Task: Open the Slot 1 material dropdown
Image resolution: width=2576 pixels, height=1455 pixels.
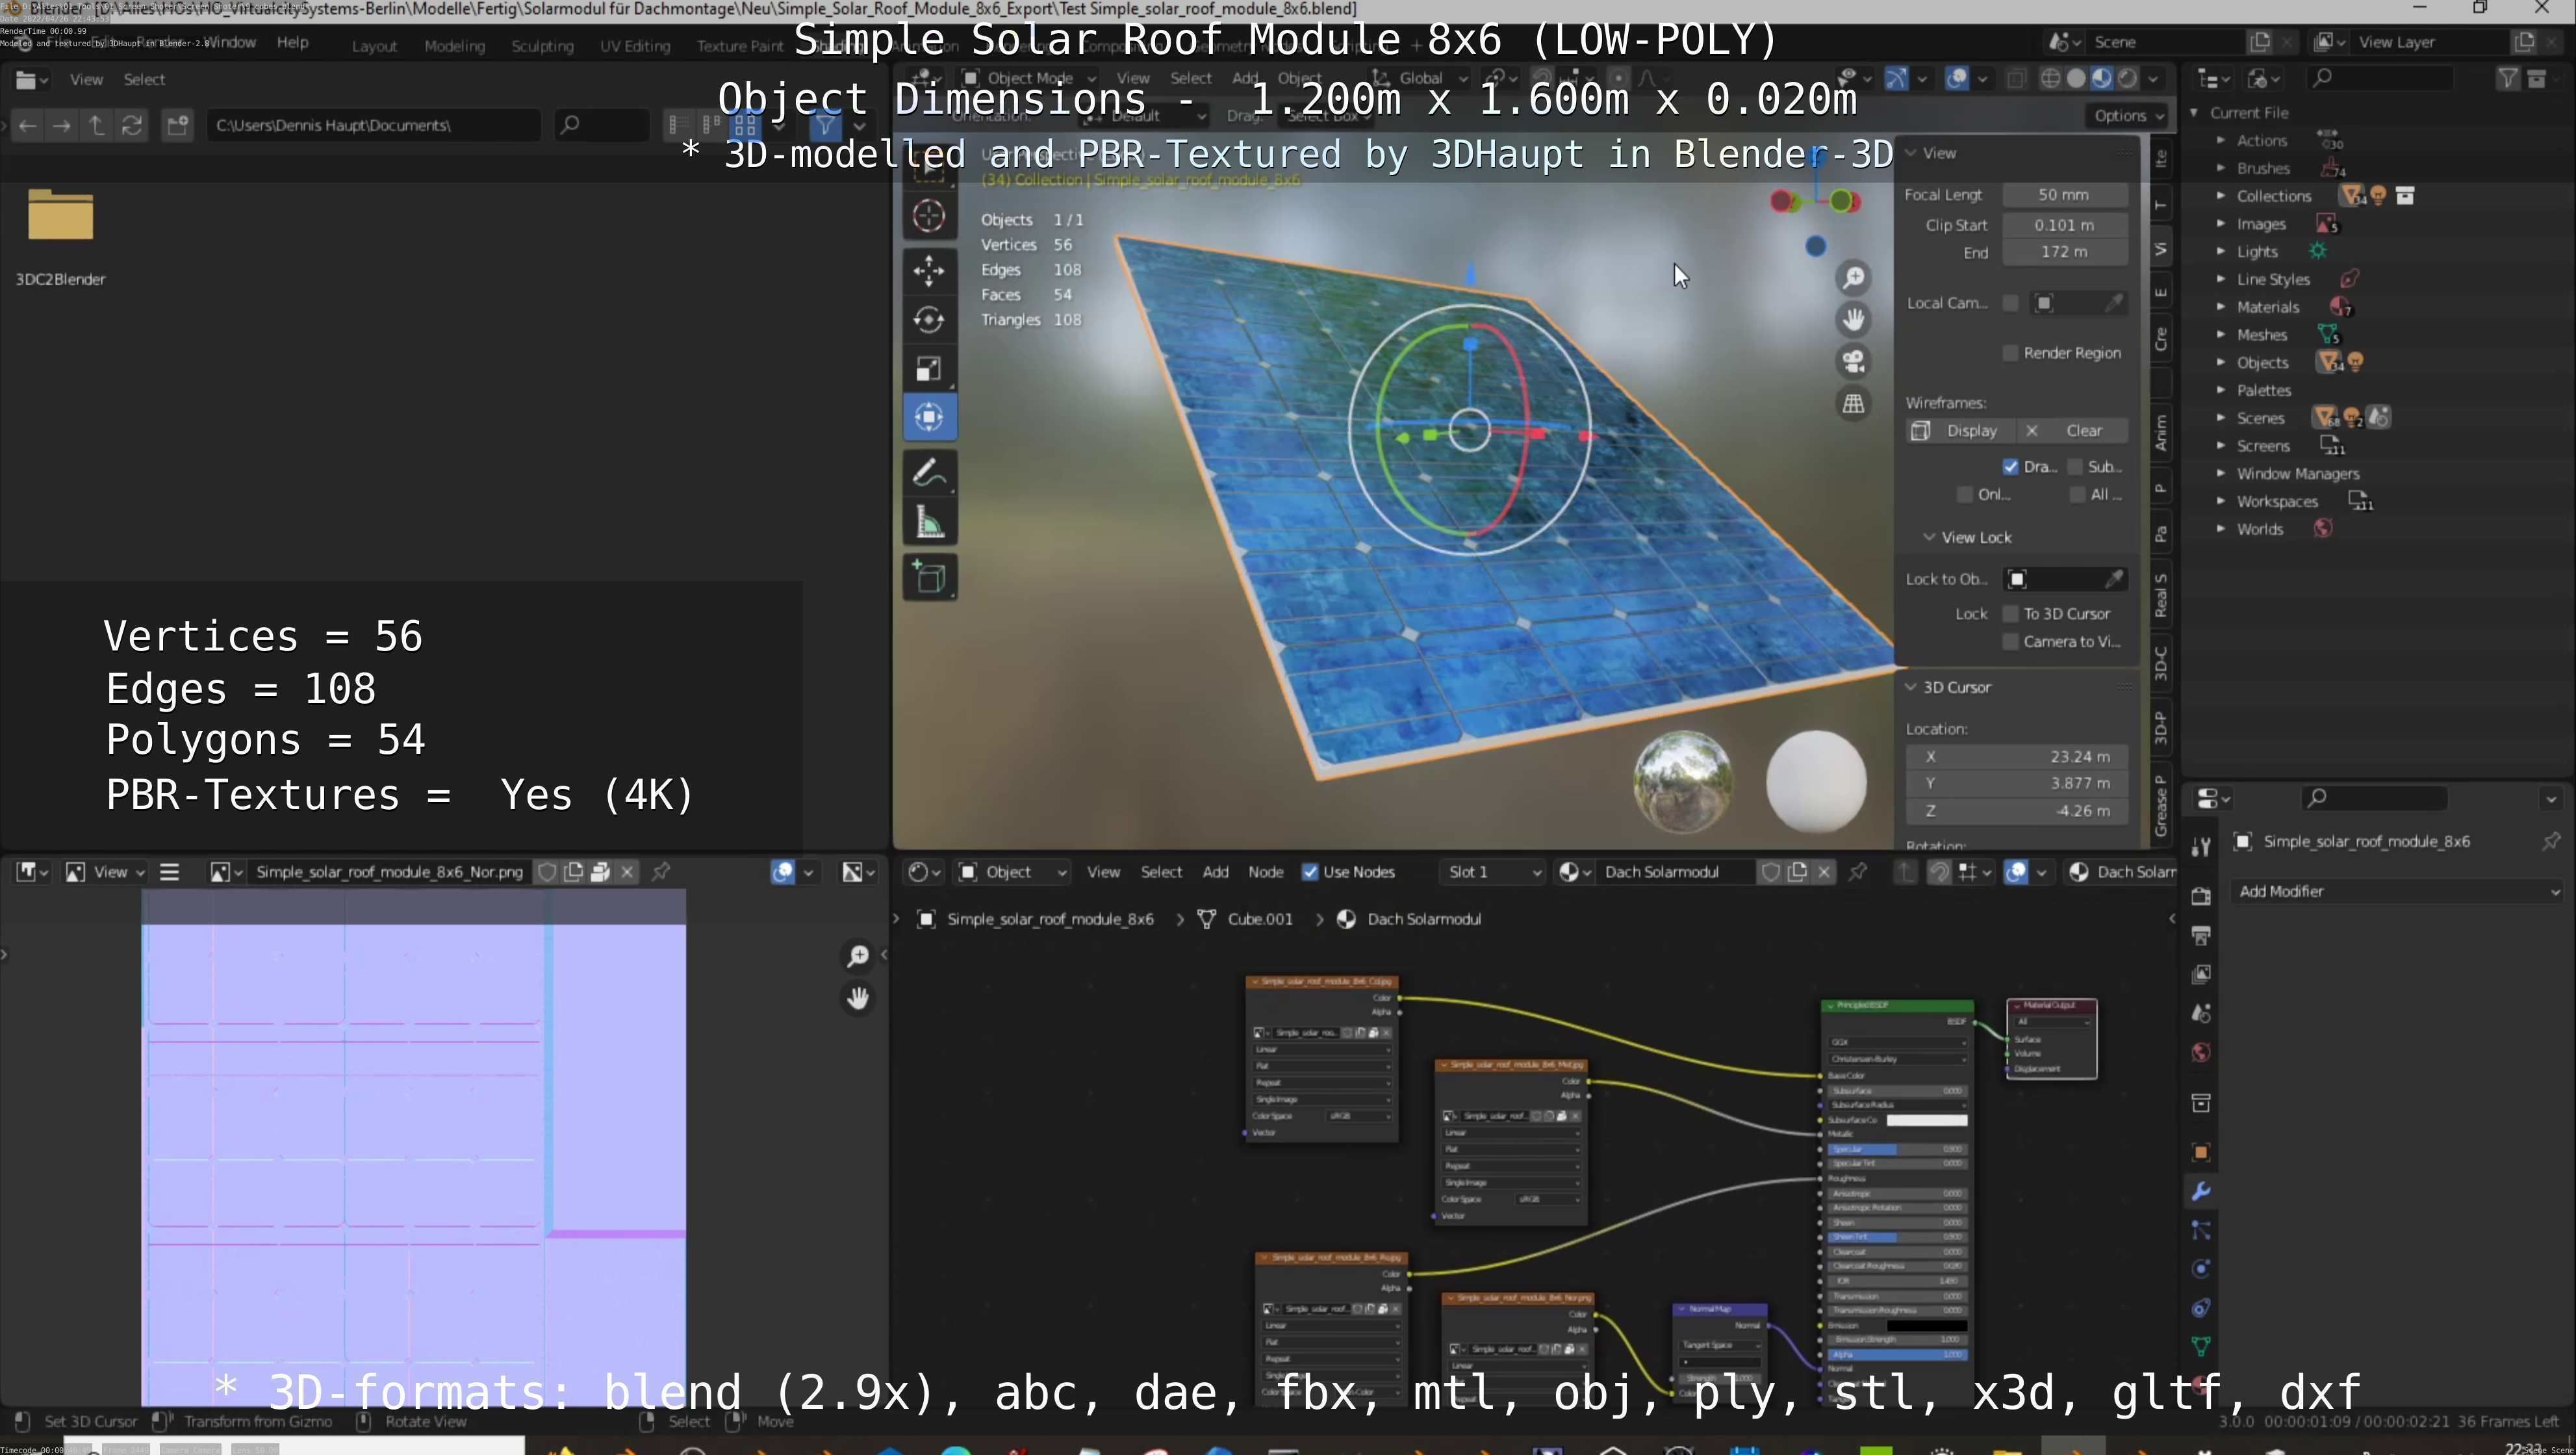Action: (x=1492, y=872)
